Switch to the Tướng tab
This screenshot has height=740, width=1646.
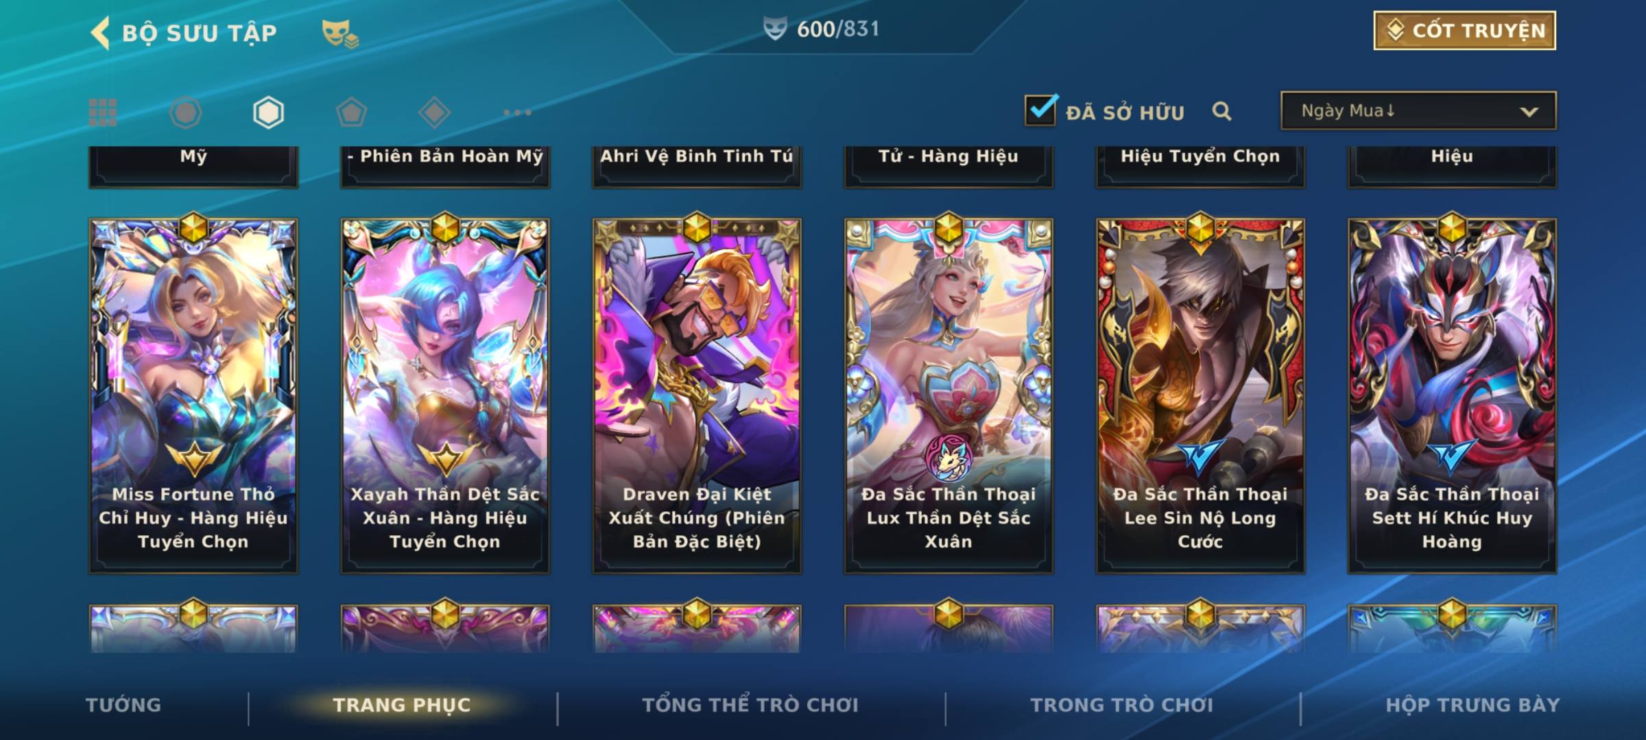tap(123, 705)
